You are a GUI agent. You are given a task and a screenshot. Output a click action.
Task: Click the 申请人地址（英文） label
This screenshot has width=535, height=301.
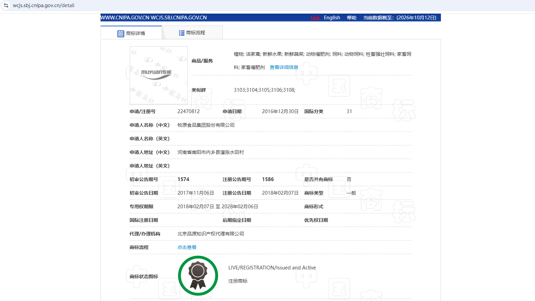click(149, 166)
